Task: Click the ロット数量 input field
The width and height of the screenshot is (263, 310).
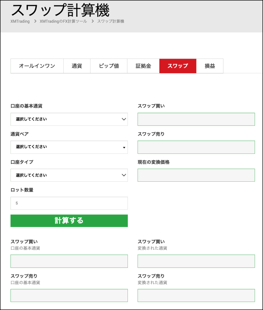Action: (x=69, y=203)
